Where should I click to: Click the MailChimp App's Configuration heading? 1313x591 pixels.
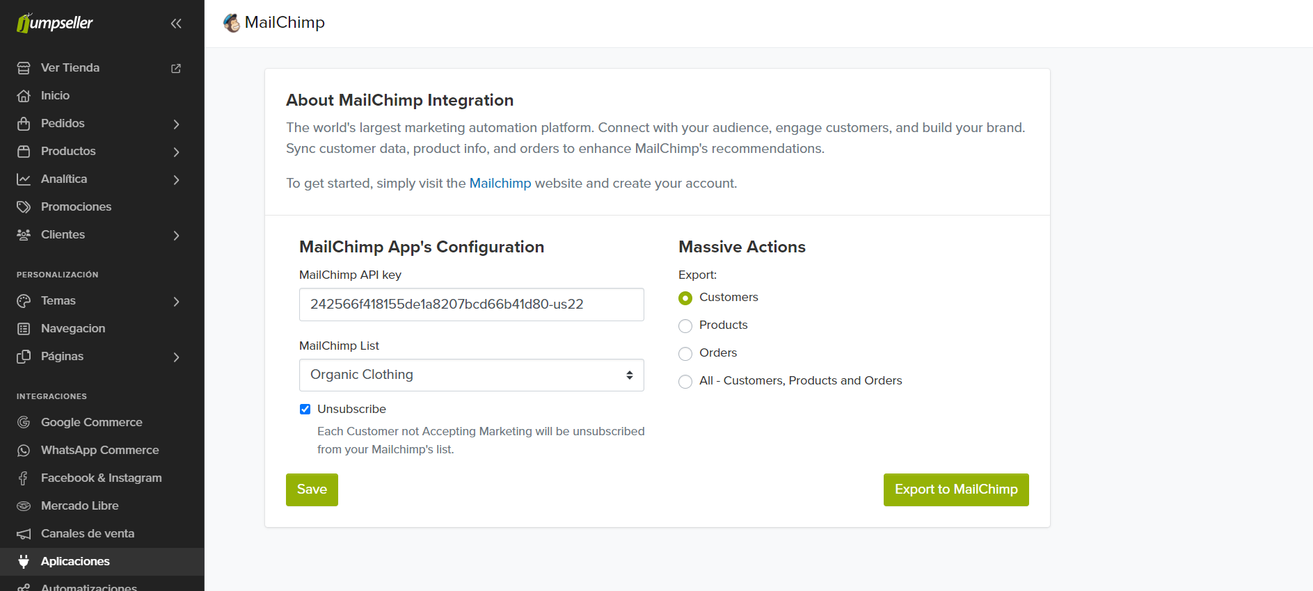point(422,247)
